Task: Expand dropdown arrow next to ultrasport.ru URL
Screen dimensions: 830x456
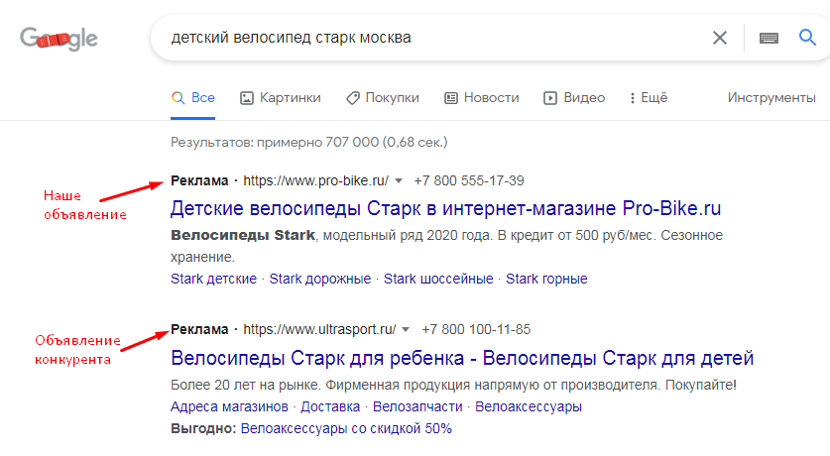Action: point(406,330)
